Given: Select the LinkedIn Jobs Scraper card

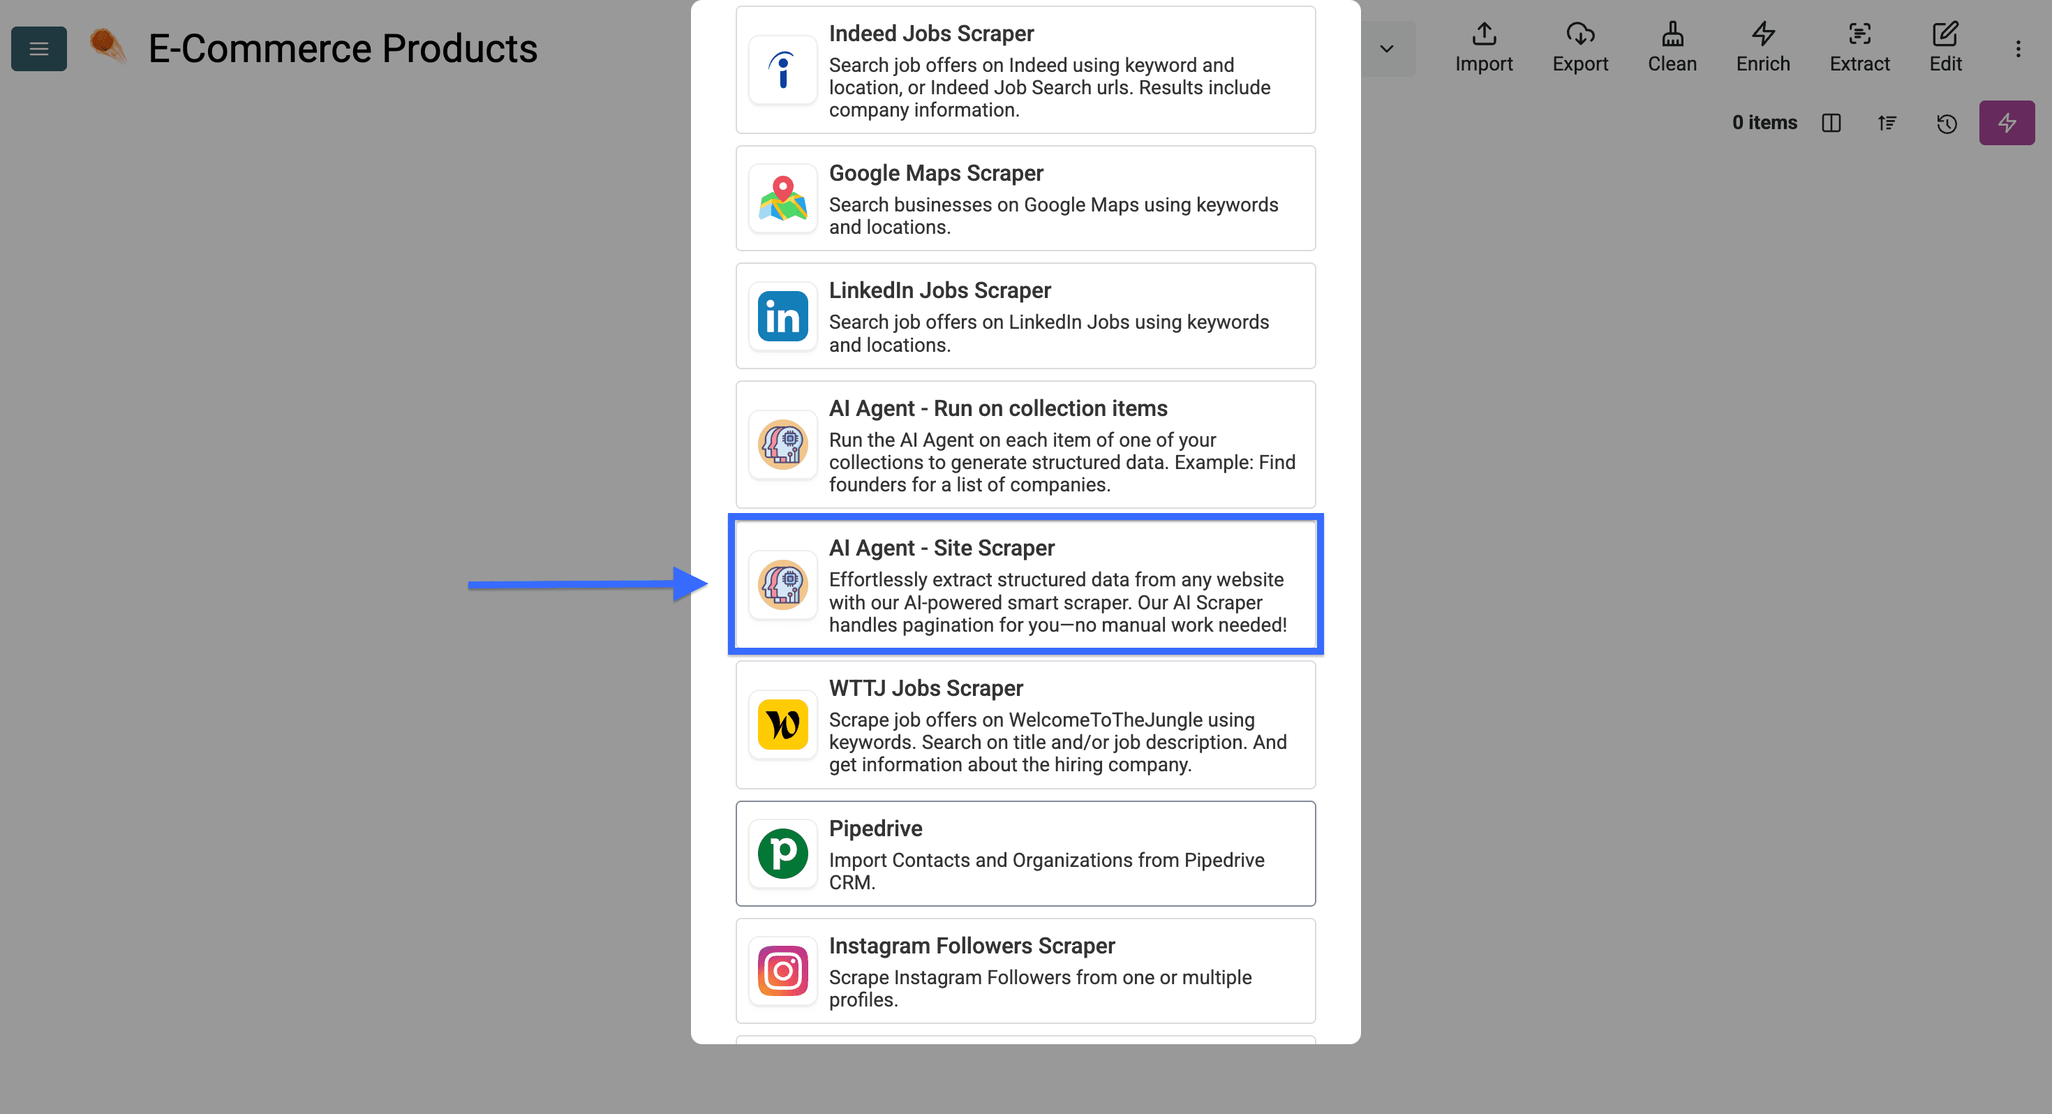Looking at the screenshot, I should [x=1025, y=315].
